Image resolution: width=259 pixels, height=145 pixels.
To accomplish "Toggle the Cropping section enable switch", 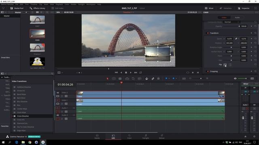I will point(208,71).
